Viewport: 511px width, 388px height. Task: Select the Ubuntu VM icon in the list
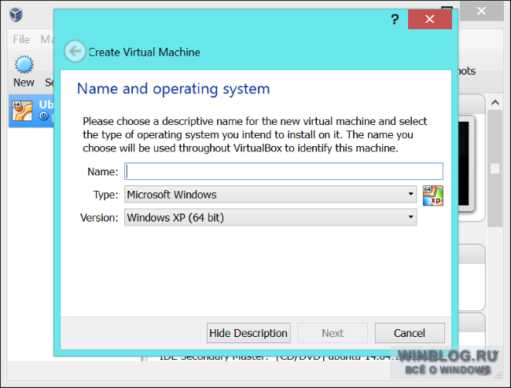[x=22, y=111]
